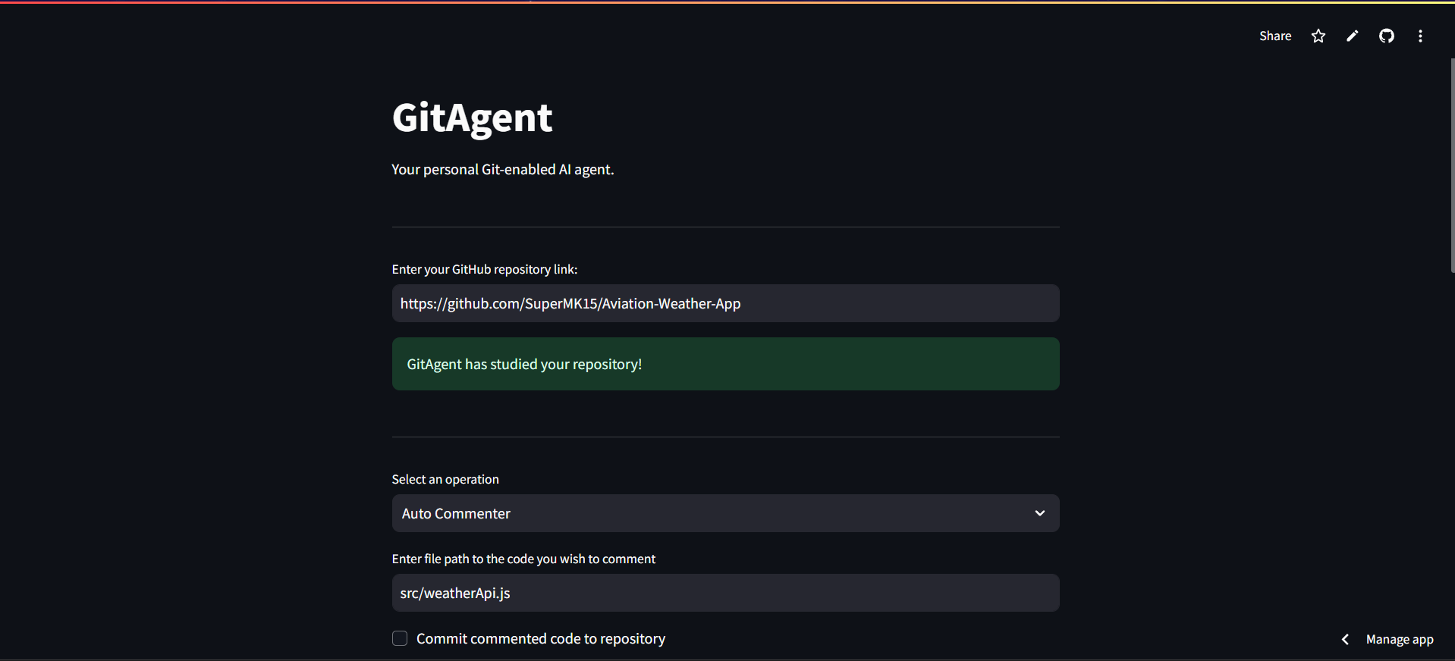Click the Manage app chevron arrow
The height and width of the screenshot is (661, 1455).
(x=1345, y=639)
